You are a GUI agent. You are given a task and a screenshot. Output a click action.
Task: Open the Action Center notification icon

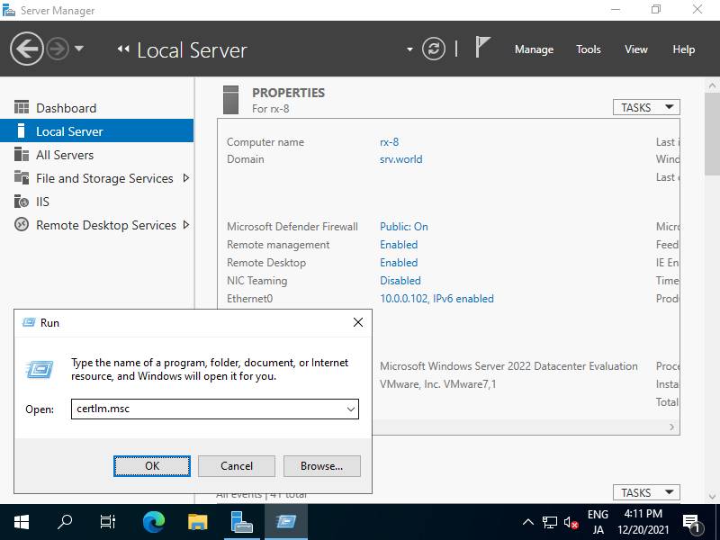click(691, 523)
